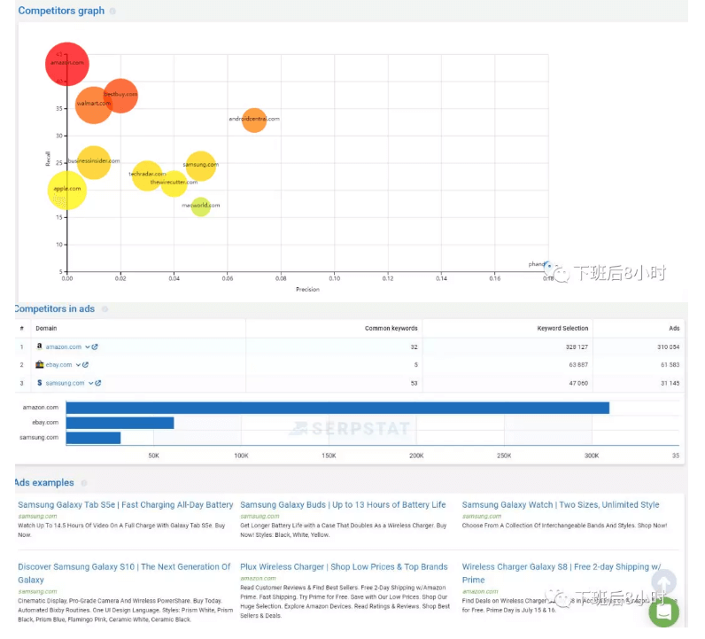Click info icon beside Competitors graph title
This screenshot has height=639, width=705.
(112, 12)
